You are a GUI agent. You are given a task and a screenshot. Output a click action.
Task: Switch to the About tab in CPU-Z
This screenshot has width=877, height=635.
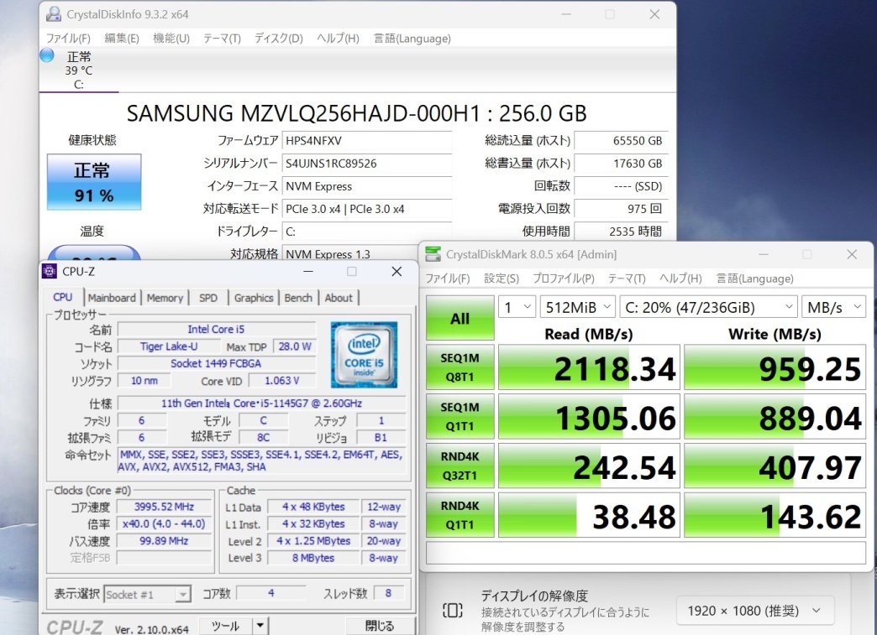tap(339, 299)
